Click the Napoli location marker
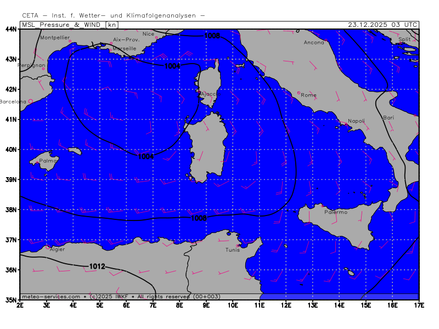439x329 pixels. pos(346,124)
